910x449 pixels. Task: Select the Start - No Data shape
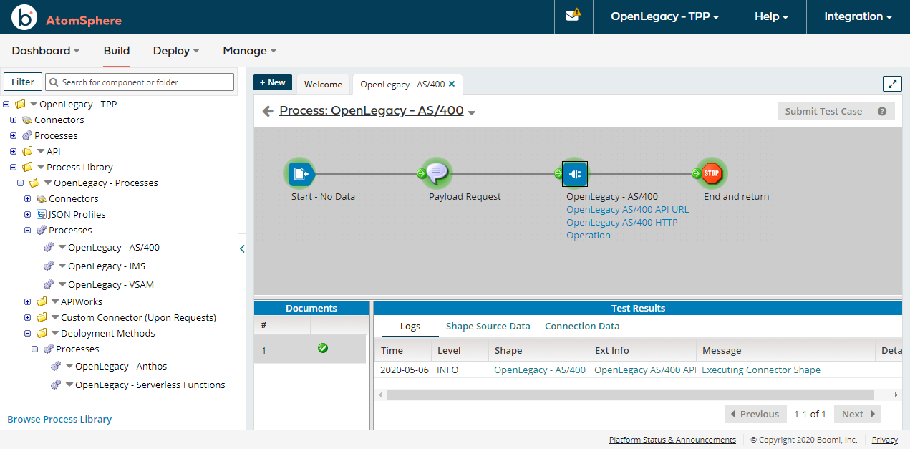click(x=300, y=173)
